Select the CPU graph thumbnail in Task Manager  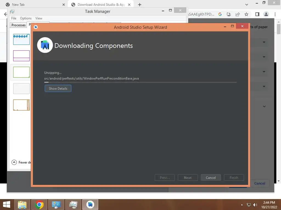pos(21,39)
